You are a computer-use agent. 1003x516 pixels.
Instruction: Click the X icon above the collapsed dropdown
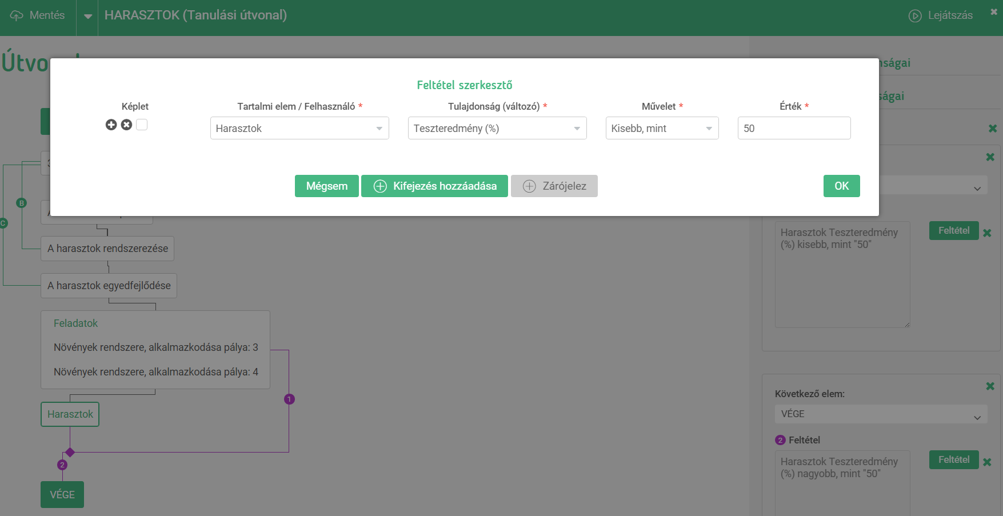(x=990, y=157)
